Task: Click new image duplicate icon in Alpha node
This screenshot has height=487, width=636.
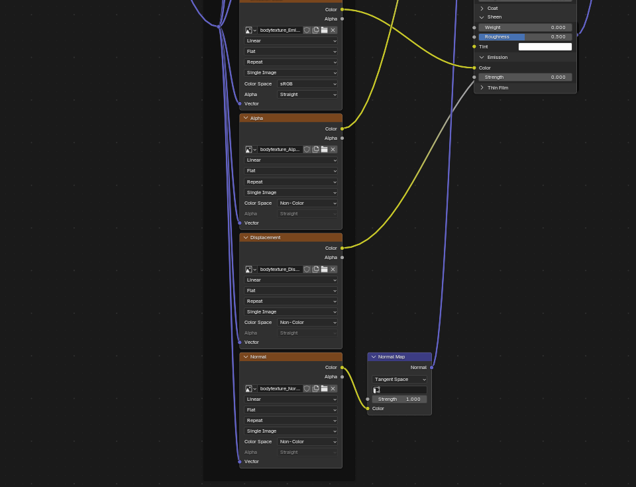Action: coord(315,149)
